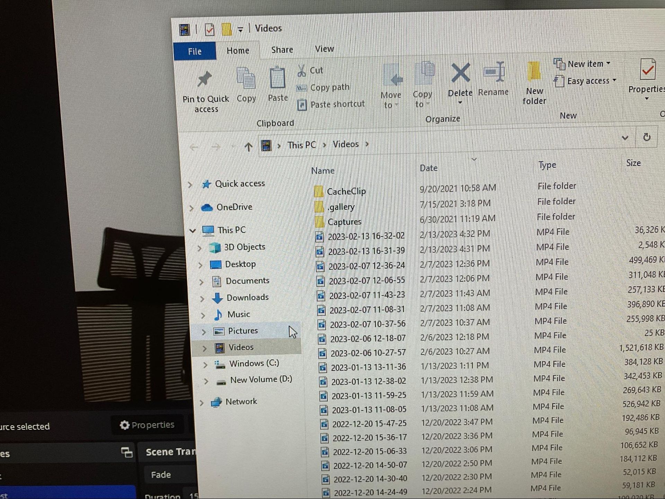Expand the Network tree node
This screenshot has width=665, height=499.
(202, 403)
